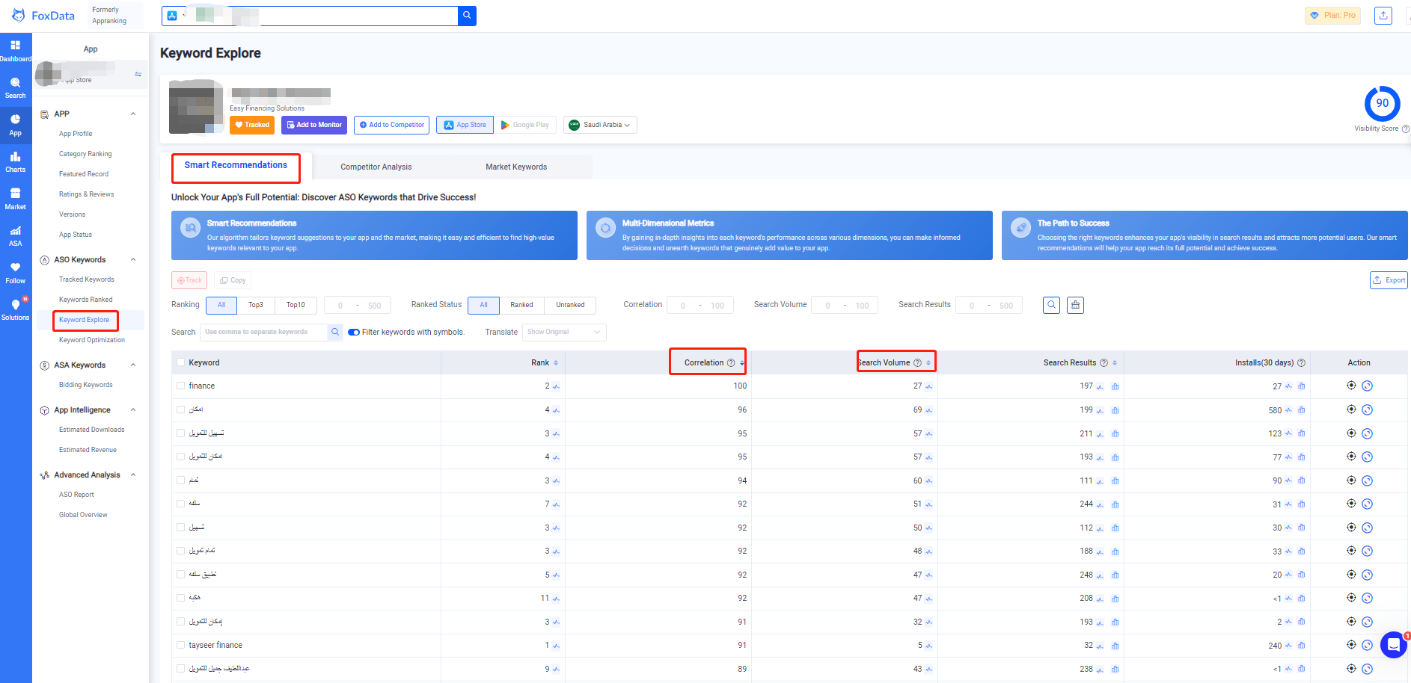Click the Installs(30 days) help icon
The width and height of the screenshot is (1411, 683).
[1301, 362]
